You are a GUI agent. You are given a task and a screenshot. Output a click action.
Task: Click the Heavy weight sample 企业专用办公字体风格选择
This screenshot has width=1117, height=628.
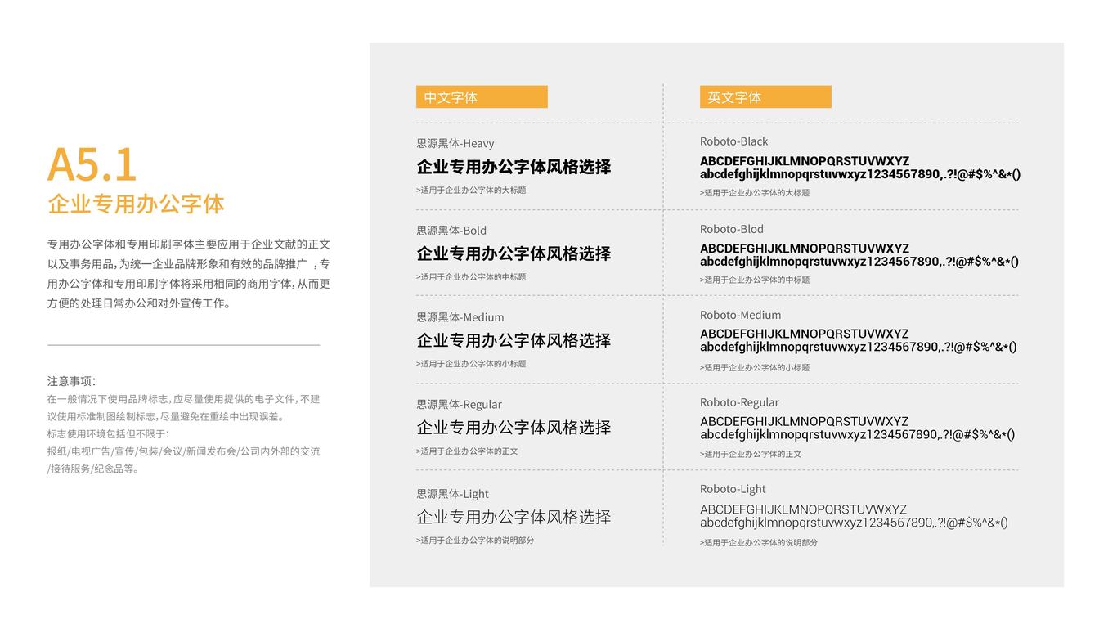coord(514,167)
